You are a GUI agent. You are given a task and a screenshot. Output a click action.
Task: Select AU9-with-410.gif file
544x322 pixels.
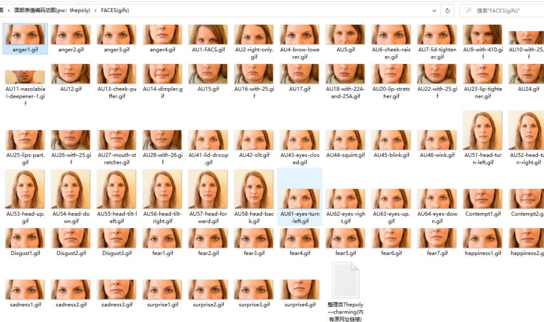tap(483, 34)
